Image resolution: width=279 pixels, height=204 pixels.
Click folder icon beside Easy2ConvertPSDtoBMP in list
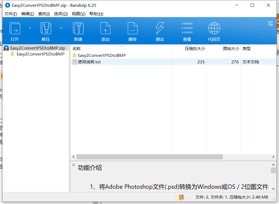pos(74,55)
